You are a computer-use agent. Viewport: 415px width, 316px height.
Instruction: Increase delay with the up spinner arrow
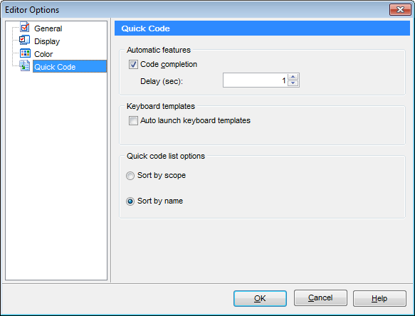click(x=293, y=77)
